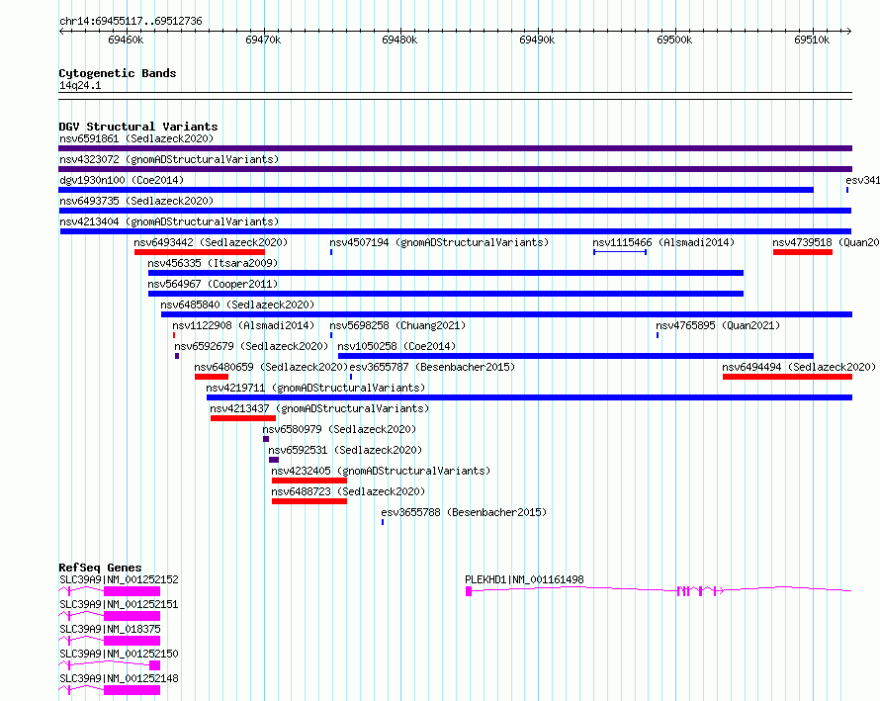Click the red bar under nsv4739518
Viewport: 880px width, 701px height.
[803, 252]
